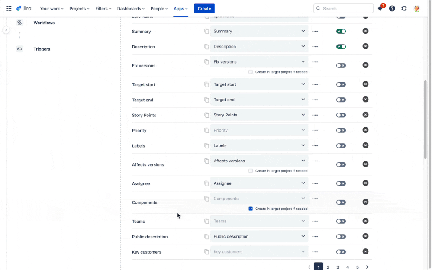The image size is (432, 270).
Task: Go to page 3 of the field list
Action: point(338,267)
